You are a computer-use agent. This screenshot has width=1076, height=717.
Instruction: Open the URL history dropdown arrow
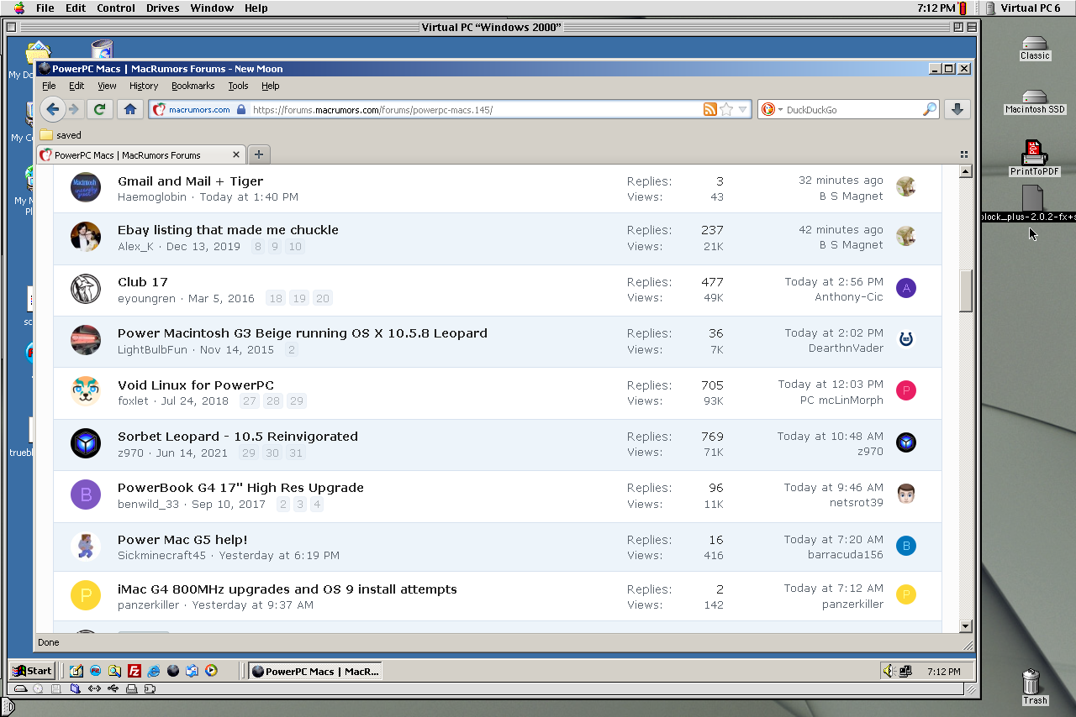[742, 109]
